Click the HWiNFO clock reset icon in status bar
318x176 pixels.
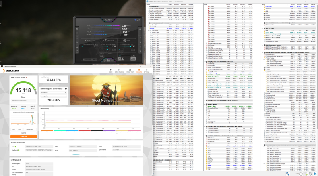coord(301,174)
